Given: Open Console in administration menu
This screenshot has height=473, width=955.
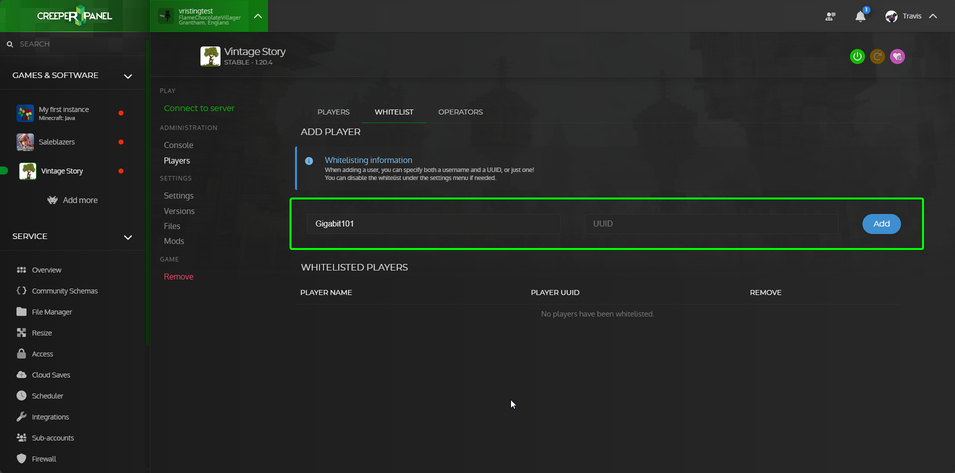Looking at the screenshot, I should pyautogui.click(x=178, y=145).
